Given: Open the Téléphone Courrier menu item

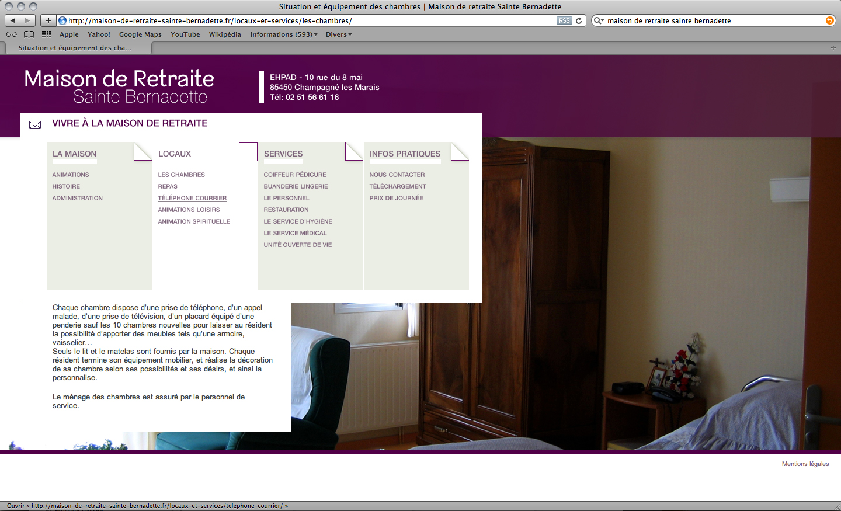Looking at the screenshot, I should 192,198.
